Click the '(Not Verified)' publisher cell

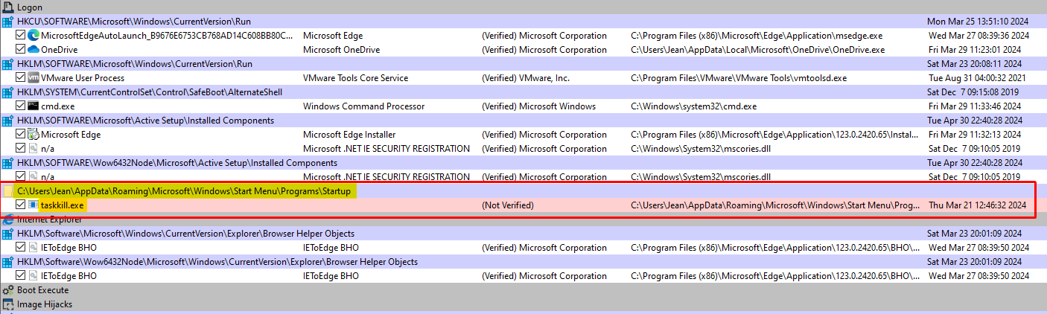[508, 205]
